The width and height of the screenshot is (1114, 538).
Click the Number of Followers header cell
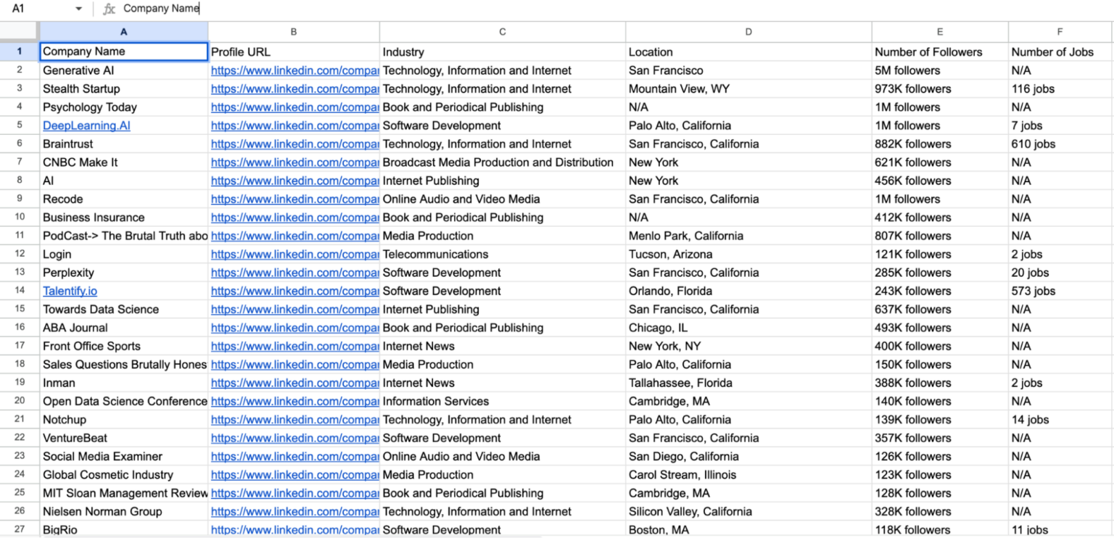point(940,51)
